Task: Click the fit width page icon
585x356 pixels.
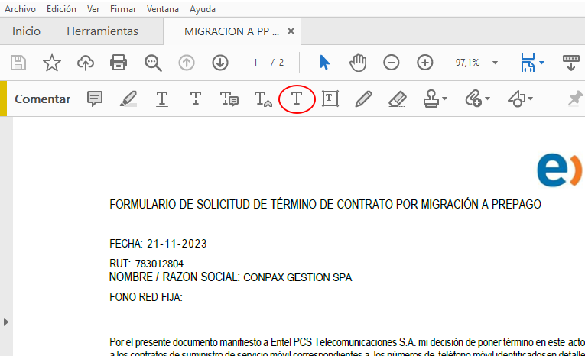Action: coord(528,63)
